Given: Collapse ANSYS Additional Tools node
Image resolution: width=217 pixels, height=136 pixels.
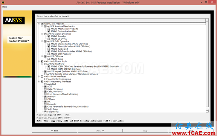Looking at the screenshot, I should pos(39,61).
